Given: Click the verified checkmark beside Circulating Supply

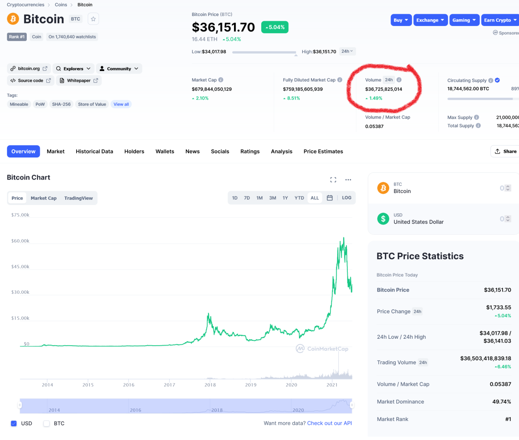Looking at the screenshot, I should click(497, 80).
